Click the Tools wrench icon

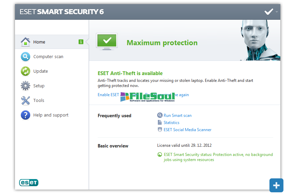pos(26,101)
